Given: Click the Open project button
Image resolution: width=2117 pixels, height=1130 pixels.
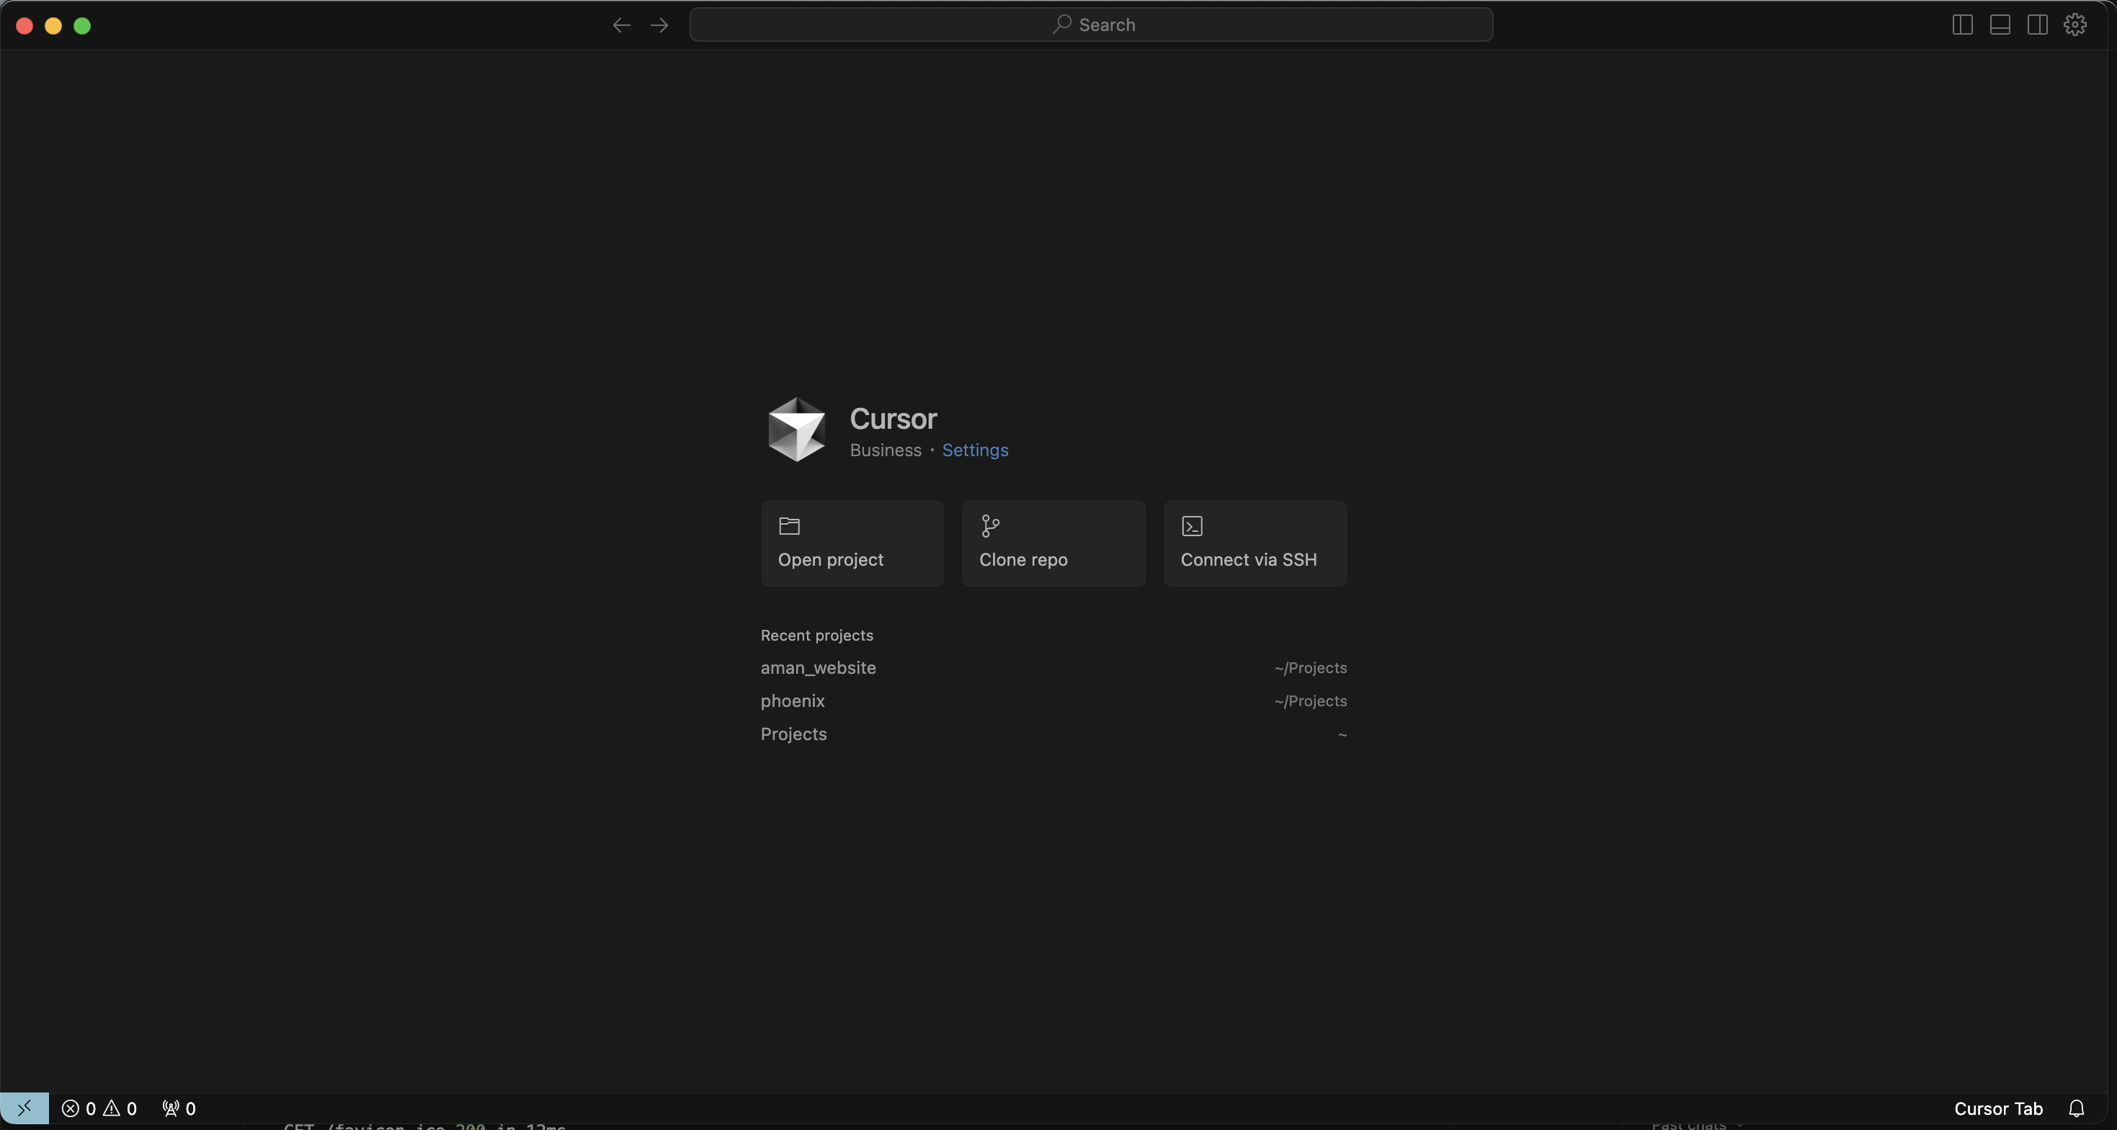Looking at the screenshot, I should pos(852,543).
